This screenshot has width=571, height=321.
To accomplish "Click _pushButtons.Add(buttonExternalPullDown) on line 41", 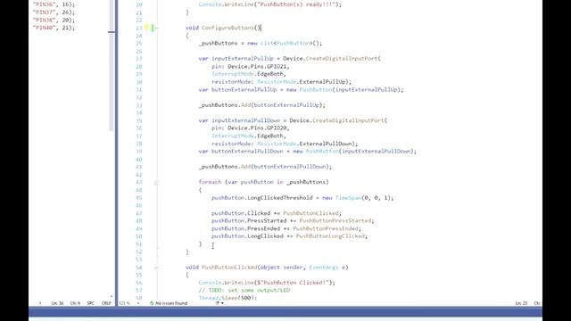I will (x=265, y=167).
